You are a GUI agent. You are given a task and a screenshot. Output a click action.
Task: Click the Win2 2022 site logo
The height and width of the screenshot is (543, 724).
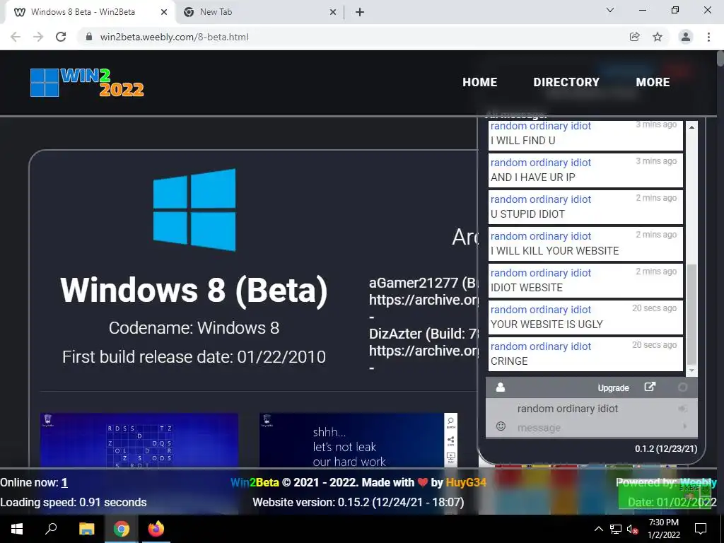[87, 83]
